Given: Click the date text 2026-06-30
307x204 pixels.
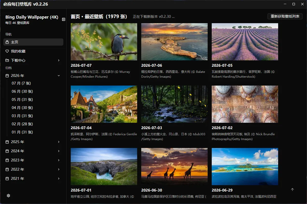Looking at the screenshot, I should (x=152, y=190).
